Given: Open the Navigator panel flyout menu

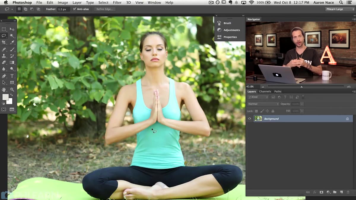Looking at the screenshot, I should pos(353,19).
